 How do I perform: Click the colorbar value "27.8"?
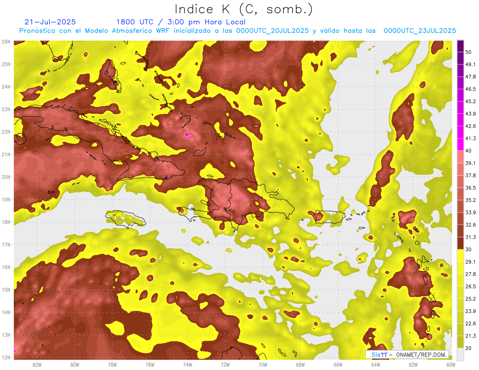470,274
